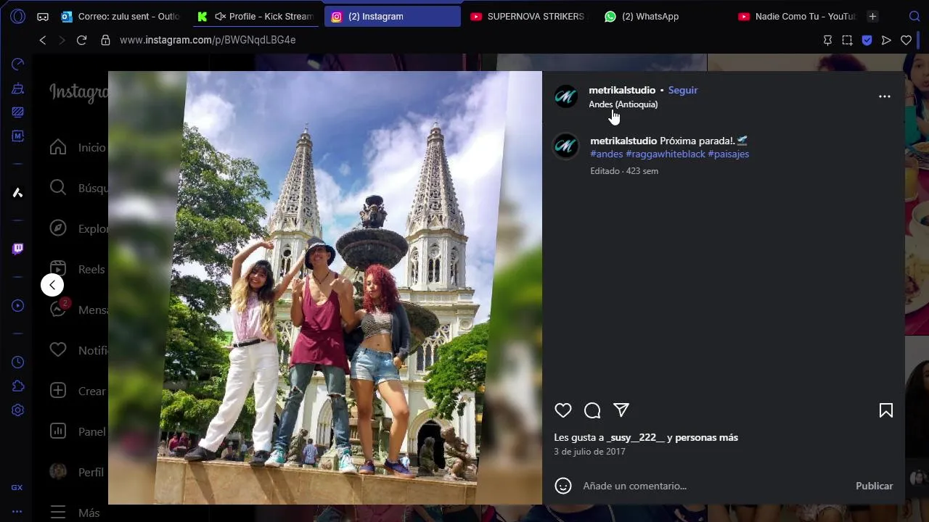Click the site padlock security icon

point(105,41)
